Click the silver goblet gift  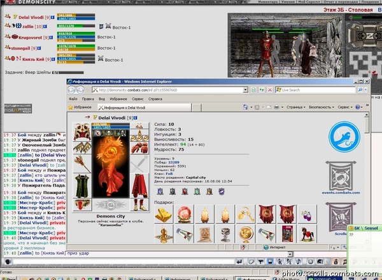[x=225, y=234]
